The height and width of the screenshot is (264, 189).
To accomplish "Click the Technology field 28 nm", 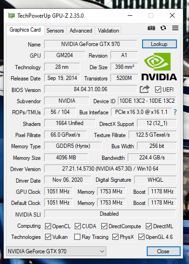I will (62, 67).
